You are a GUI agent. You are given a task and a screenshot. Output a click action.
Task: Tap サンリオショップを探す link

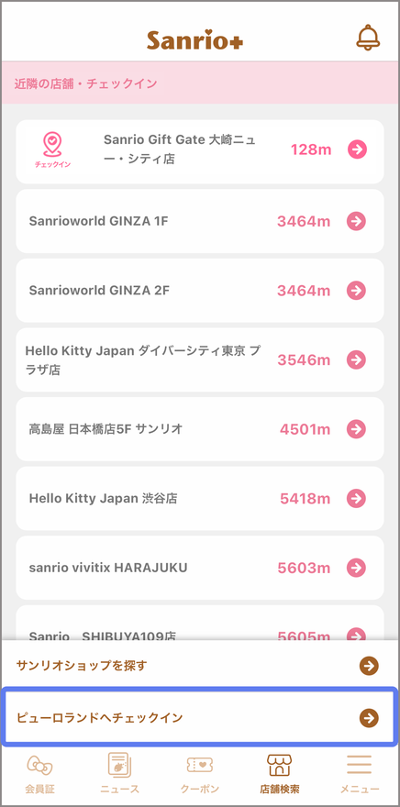pos(200,666)
